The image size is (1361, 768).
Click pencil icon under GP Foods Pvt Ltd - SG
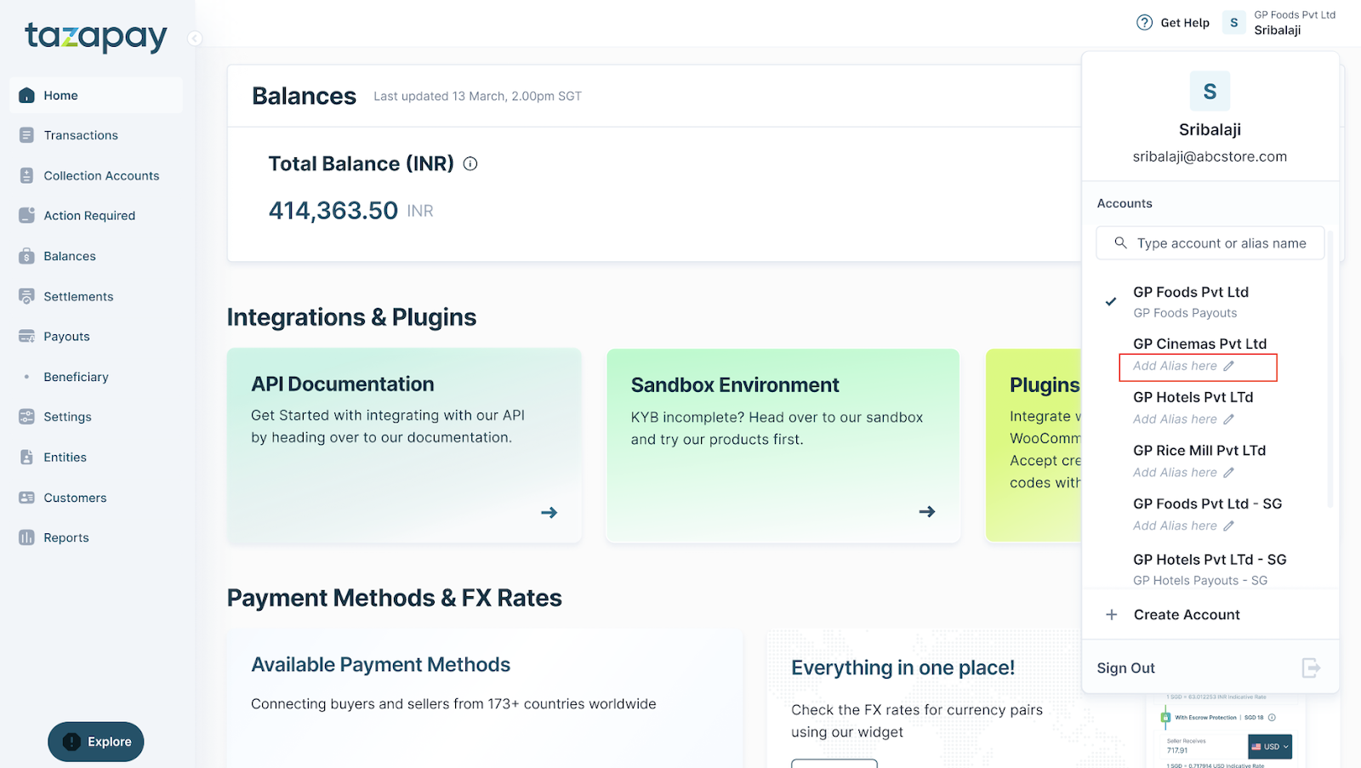pos(1228,526)
